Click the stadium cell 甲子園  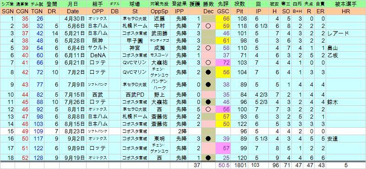[135, 41]
